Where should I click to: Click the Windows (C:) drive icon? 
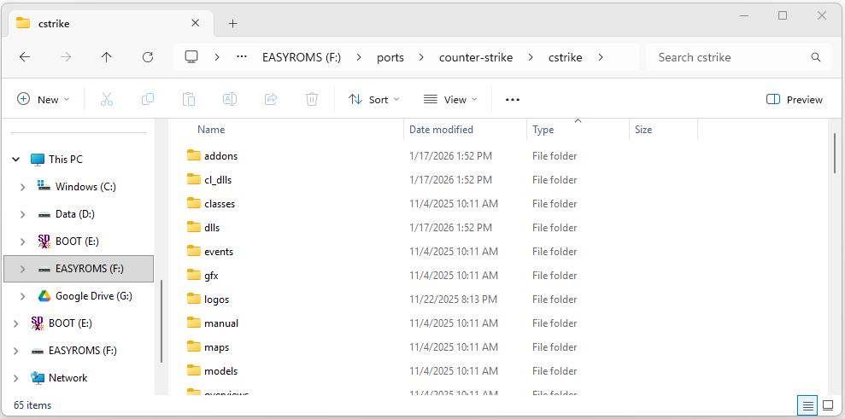point(44,186)
